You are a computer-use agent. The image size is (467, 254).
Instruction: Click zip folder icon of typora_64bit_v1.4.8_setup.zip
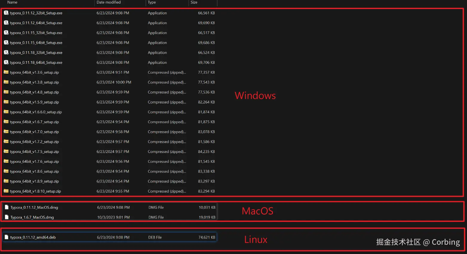click(x=6, y=92)
